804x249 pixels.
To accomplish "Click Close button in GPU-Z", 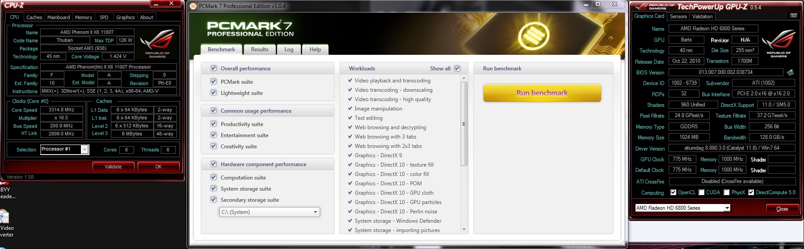I will (782, 209).
